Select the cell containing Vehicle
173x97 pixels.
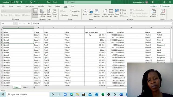click(x=164, y=35)
